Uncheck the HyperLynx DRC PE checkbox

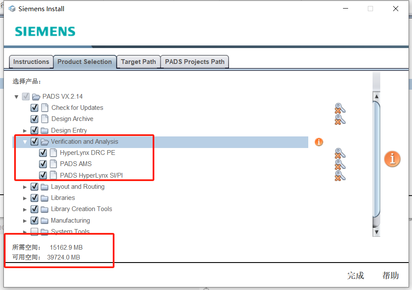pos(43,153)
